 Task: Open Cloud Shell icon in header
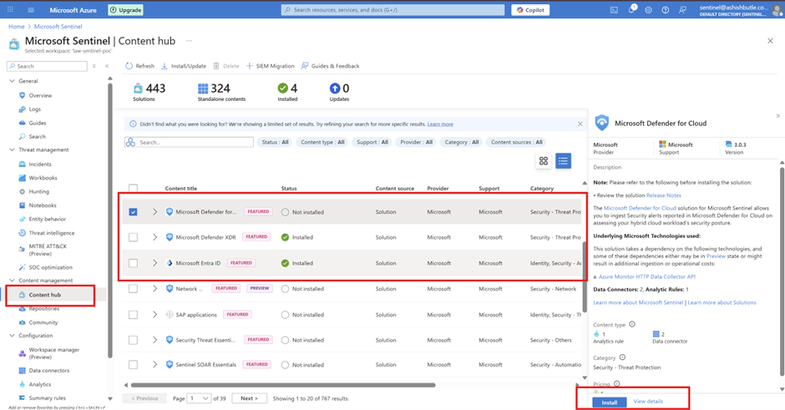tap(614, 10)
